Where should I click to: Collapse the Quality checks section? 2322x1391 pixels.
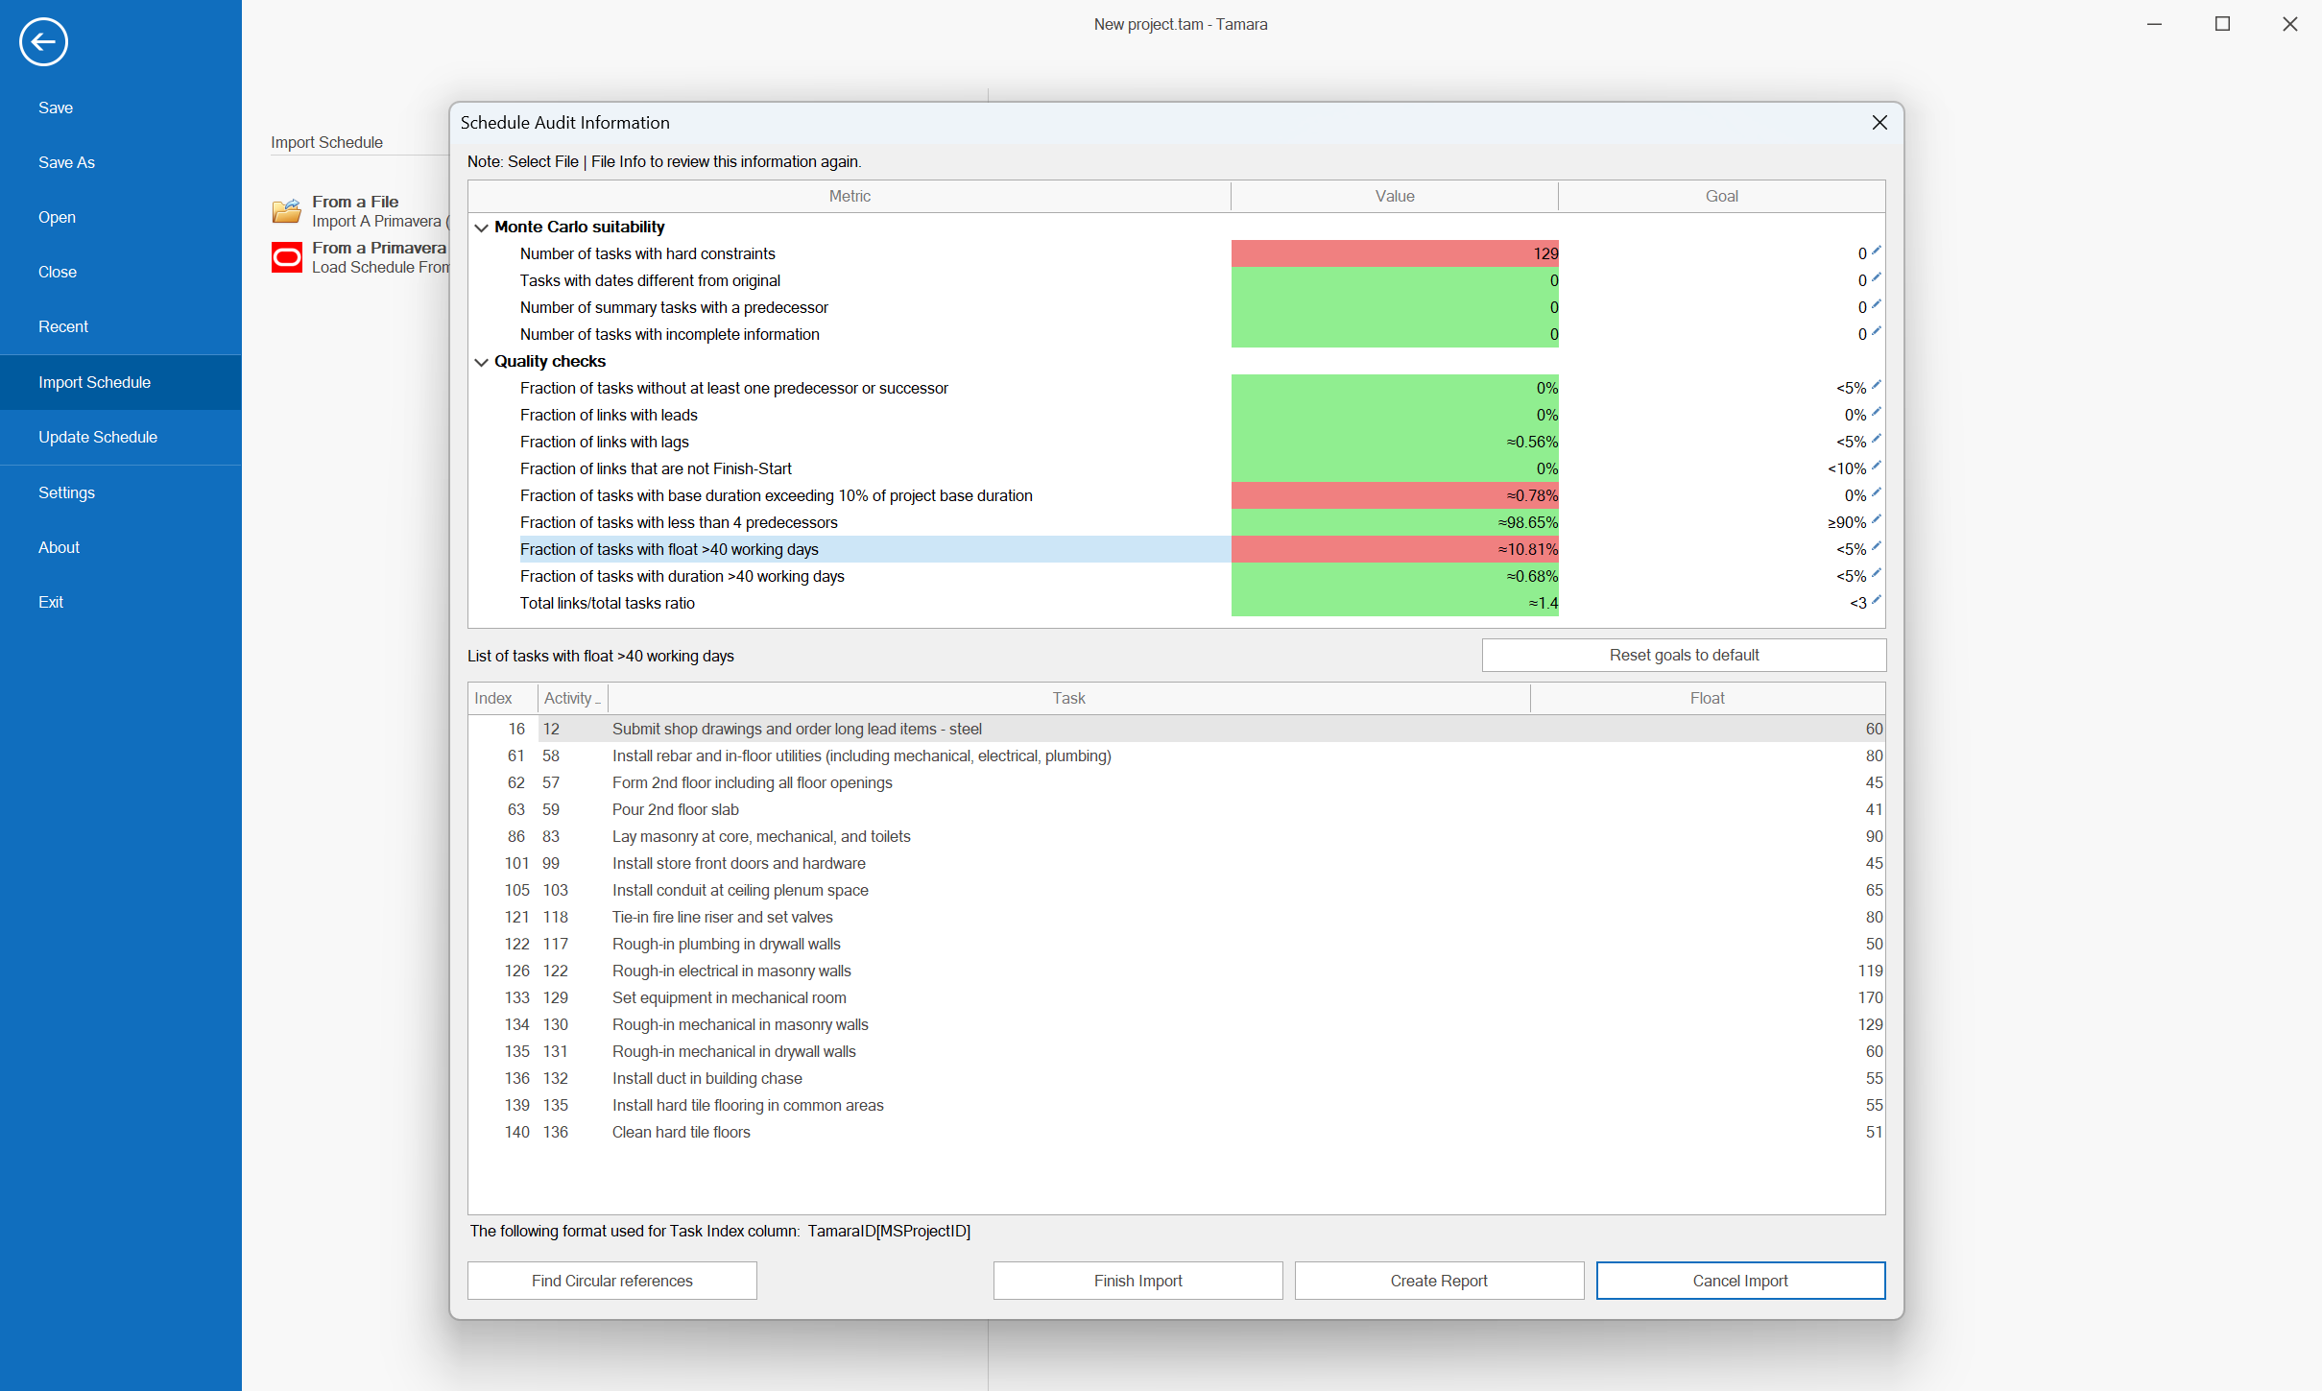coord(481,361)
